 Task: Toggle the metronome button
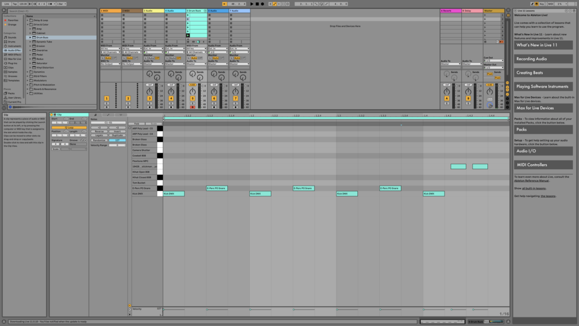click(x=50, y=4)
